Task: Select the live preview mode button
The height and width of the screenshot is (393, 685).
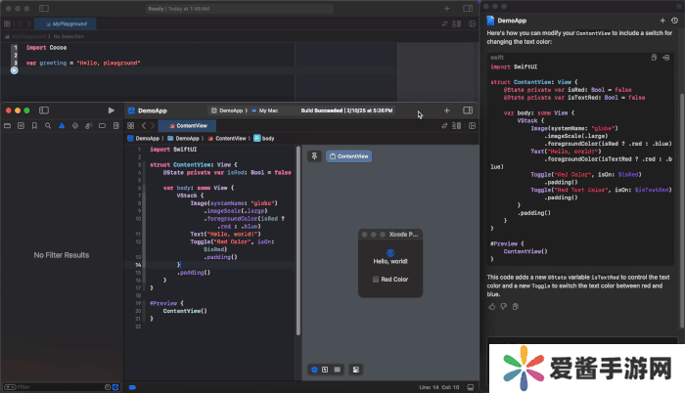Action: coord(314,370)
